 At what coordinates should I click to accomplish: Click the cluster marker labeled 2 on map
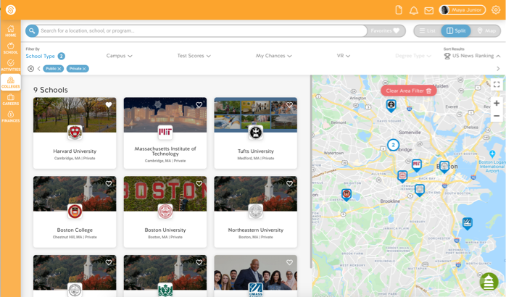click(393, 145)
